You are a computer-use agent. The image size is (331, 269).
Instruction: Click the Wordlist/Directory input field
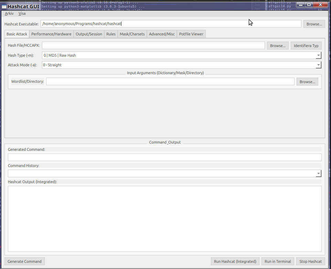[x=170, y=81]
